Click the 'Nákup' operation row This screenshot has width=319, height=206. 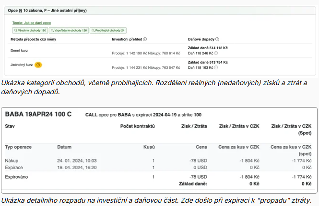point(158,161)
